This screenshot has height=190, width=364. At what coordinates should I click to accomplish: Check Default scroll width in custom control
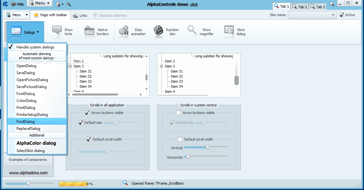pos(180,139)
